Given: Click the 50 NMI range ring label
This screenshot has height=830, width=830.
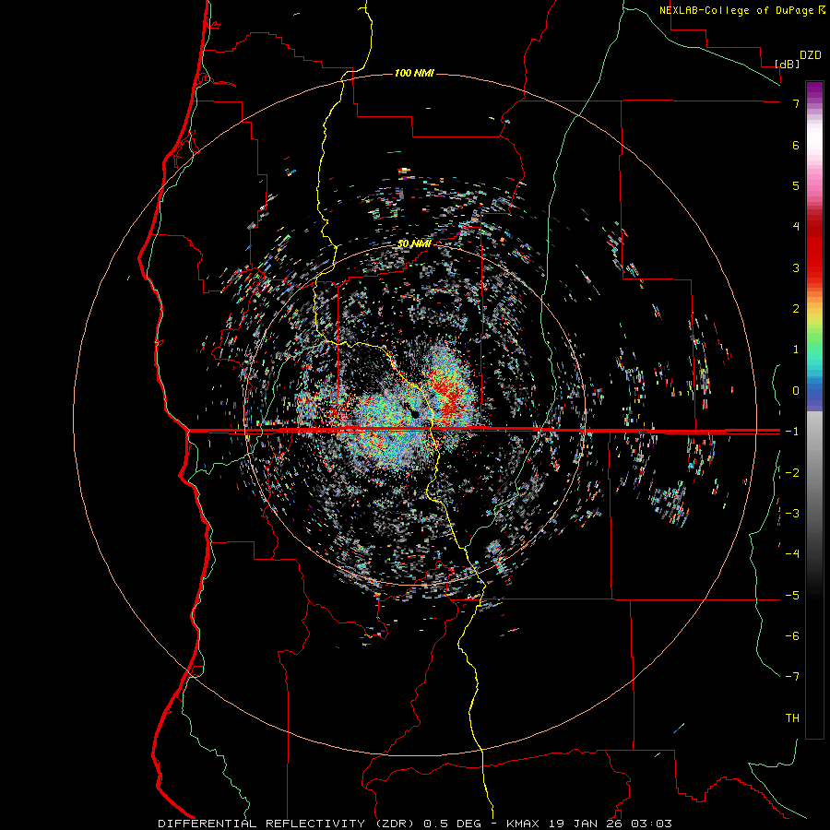Looking at the screenshot, I should tap(414, 243).
